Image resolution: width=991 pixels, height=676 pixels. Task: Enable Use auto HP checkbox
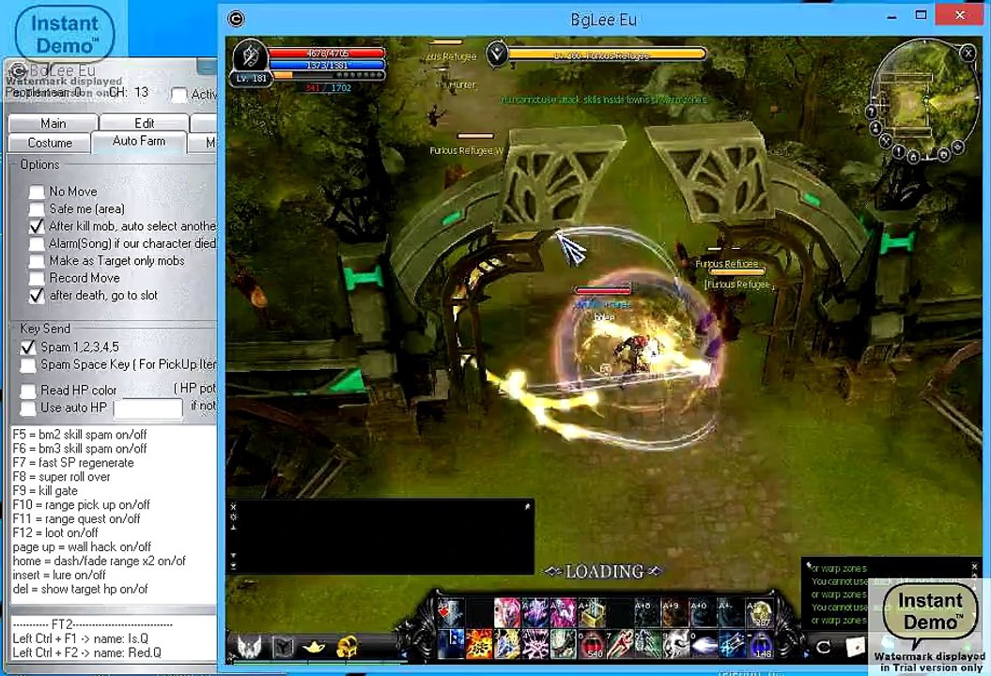pyautogui.click(x=28, y=408)
